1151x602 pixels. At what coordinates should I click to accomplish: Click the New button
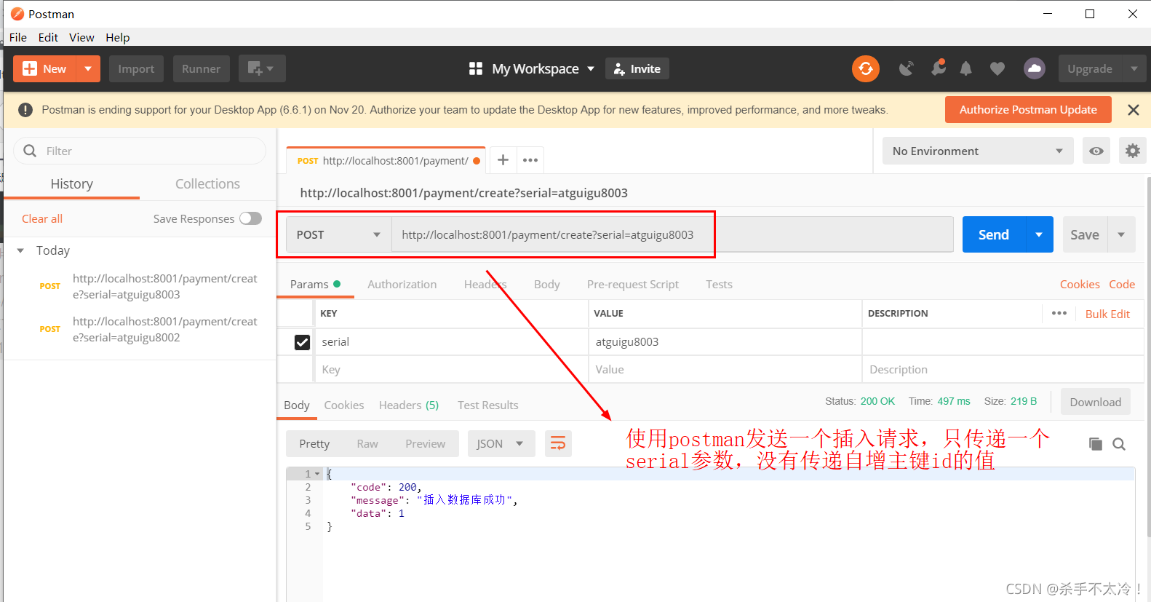(x=44, y=68)
